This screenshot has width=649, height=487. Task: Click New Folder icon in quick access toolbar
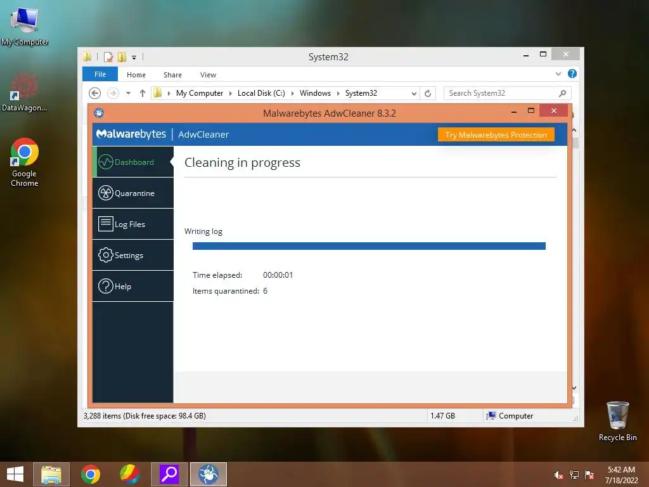click(122, 56)
